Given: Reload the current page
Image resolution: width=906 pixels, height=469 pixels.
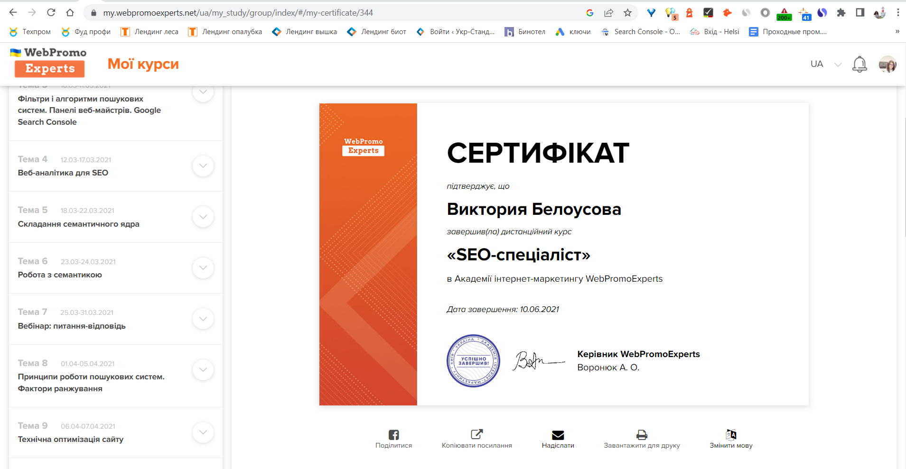Looking at the screenshot, I should click(x=51, y=13).
